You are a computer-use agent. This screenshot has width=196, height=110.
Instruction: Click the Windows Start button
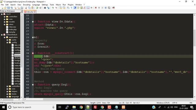pos(3,107)
